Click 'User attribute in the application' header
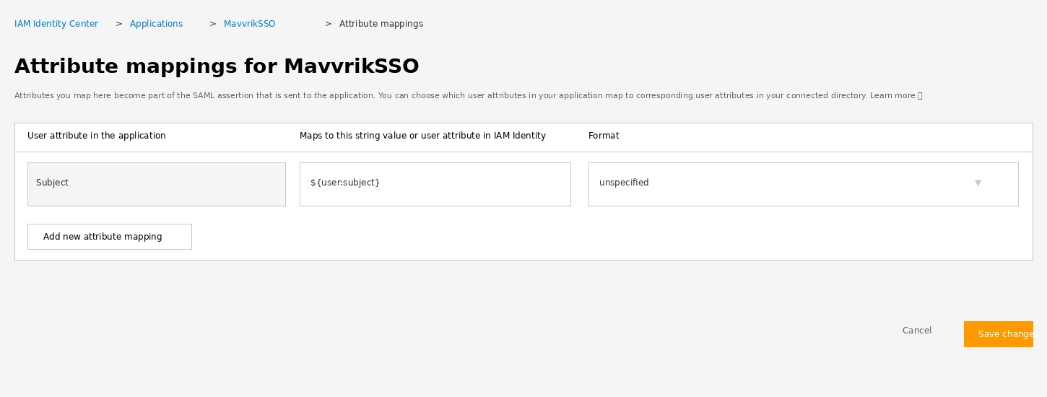The height and width of the screenshot is (397, 1047). [97, 136]
